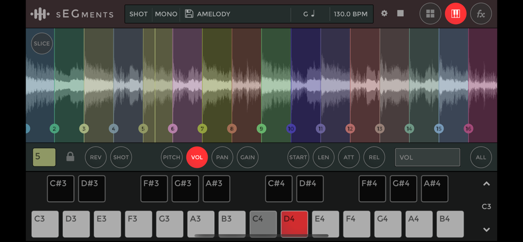Open the G note key selector
The image size is (523, 242).
[x=309, y=14]
